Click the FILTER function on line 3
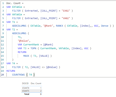116x97 pixels. 16,11
